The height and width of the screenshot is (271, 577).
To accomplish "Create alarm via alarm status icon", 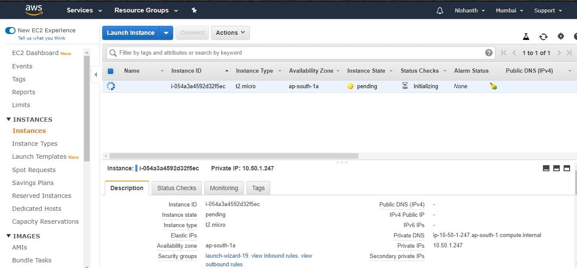I will coord(493,86).
